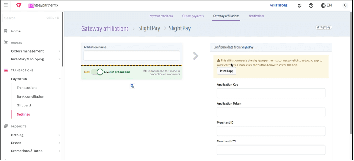Expand Promotions & Taxes submenu
Screen dimensions: 354x161
click(x=59, y=151)
